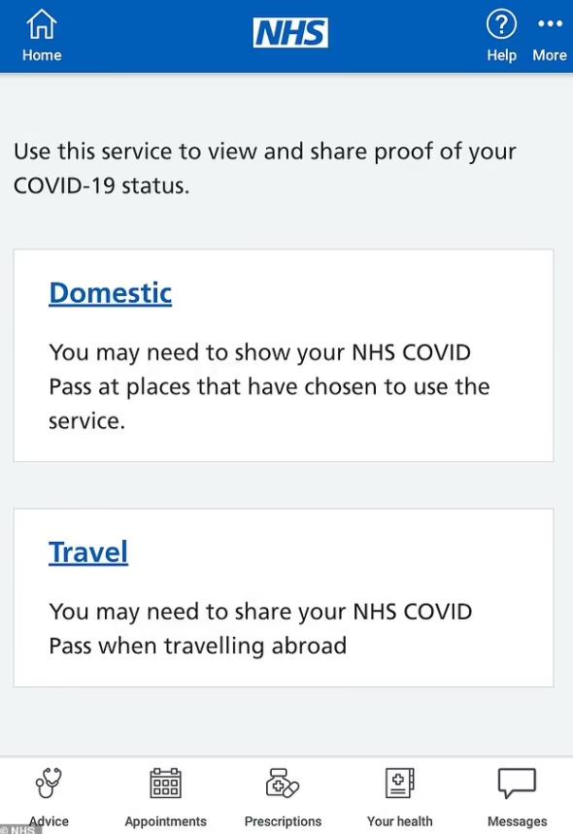573x834 pixels.
Task: Open Your health record icon
Action: (x=399, y=783)
